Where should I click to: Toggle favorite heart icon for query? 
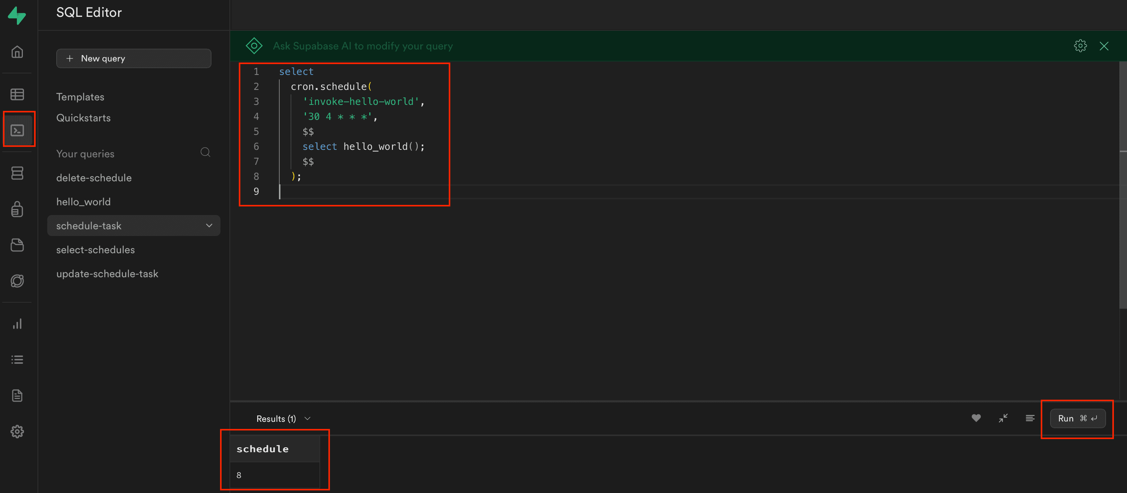click(x=976, y=418)
